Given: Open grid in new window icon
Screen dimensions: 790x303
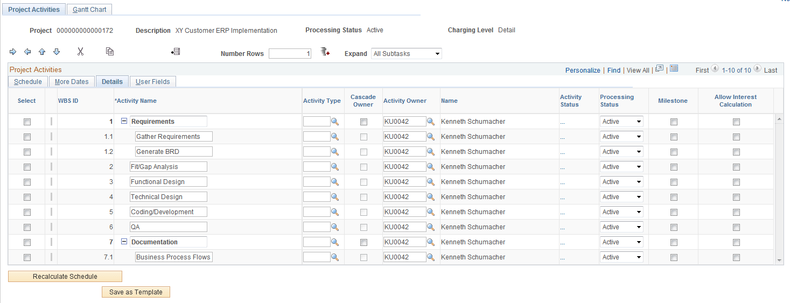Looking at the screenshot, I should pos(660,69).
